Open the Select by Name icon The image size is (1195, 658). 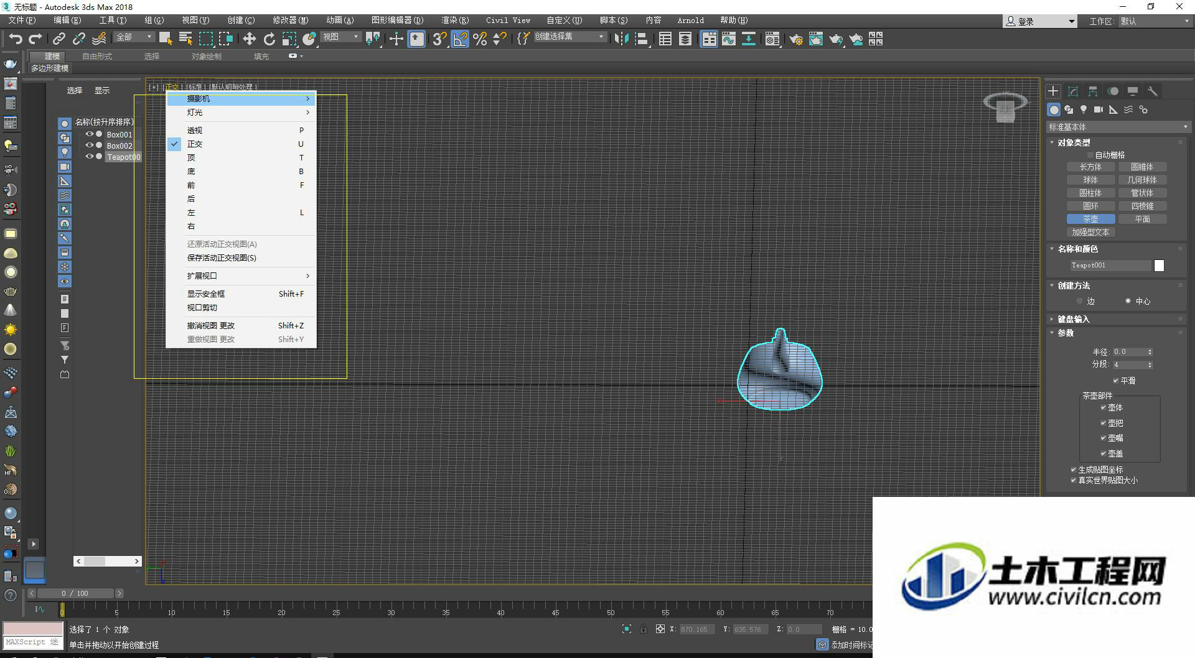(185, 39)
